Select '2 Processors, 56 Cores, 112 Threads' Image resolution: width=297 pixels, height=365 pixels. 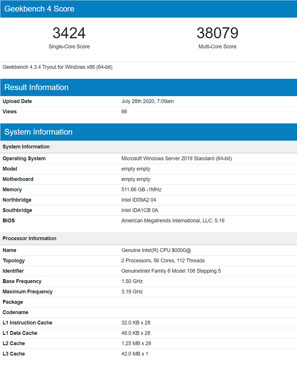[163, 261]
